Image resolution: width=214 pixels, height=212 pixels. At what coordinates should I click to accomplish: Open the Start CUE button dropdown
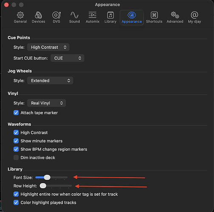click(x=68, y=58)
